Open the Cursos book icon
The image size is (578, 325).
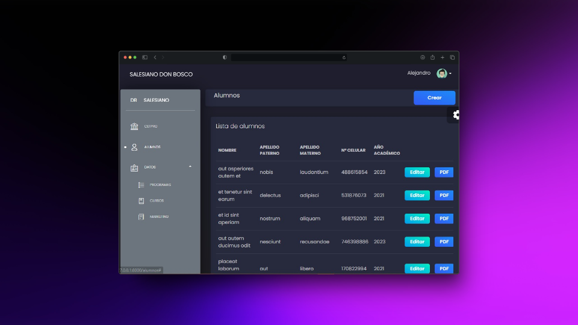[x=141, y=201]
